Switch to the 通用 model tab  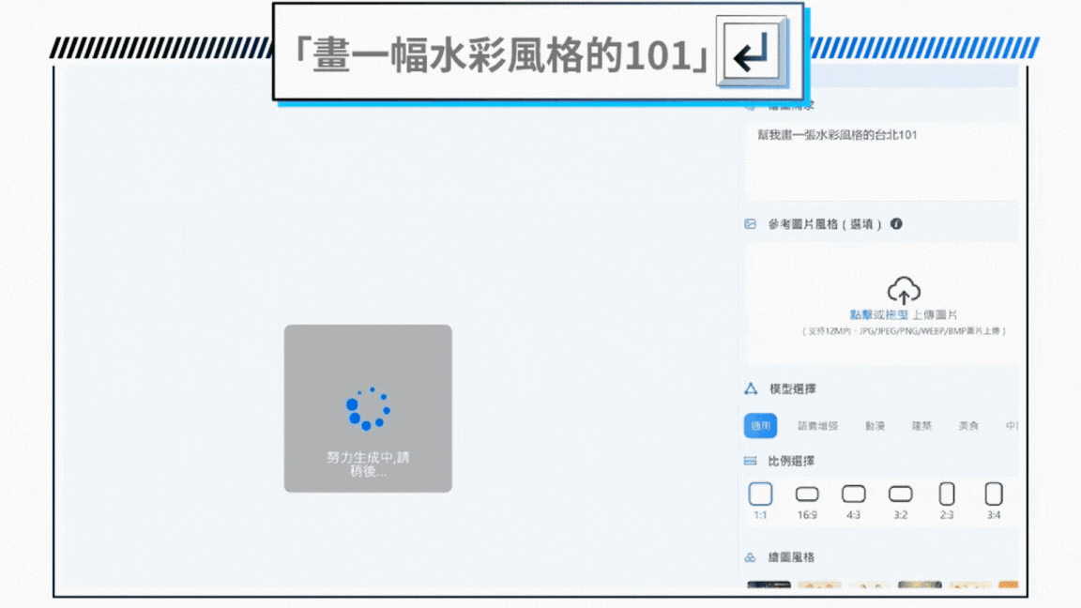pos(760,426)
